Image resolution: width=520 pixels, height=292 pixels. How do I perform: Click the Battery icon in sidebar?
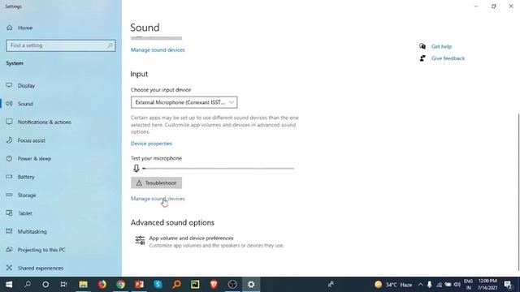tap(9, 177)
